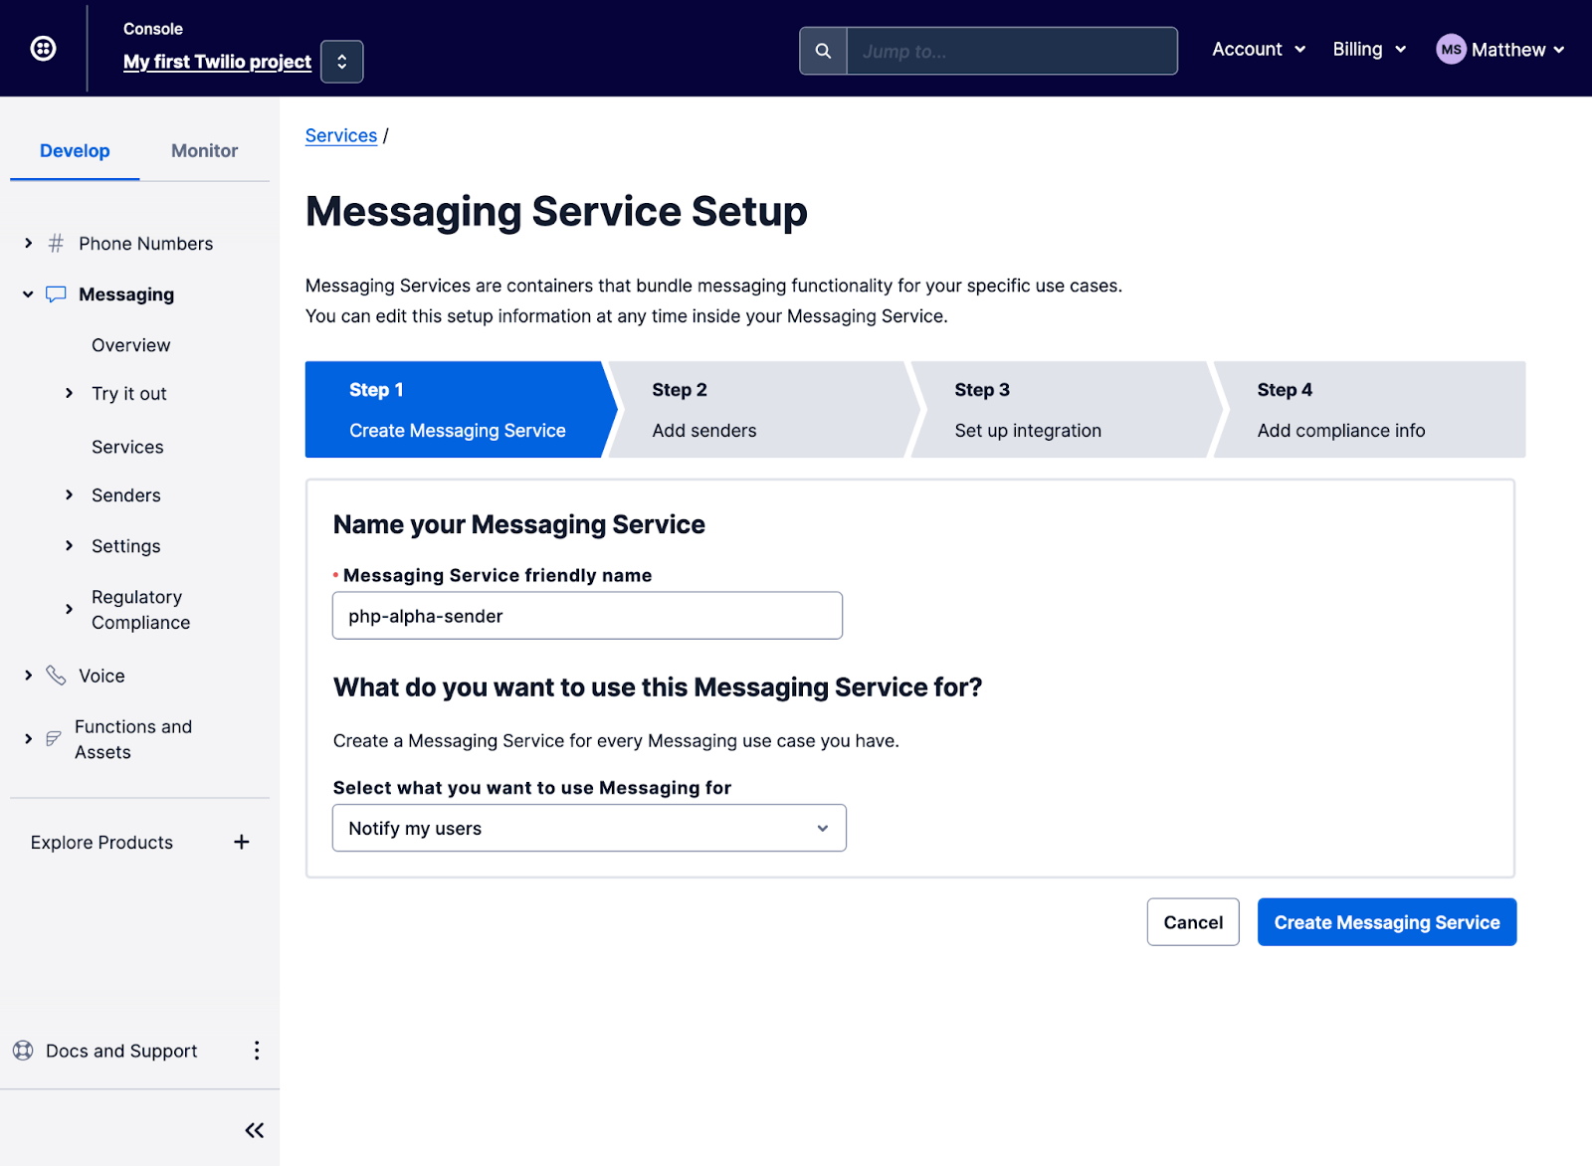Switch to the Develop tab
This screenshot has width=1592, height=1166.
tap(75, 151)
